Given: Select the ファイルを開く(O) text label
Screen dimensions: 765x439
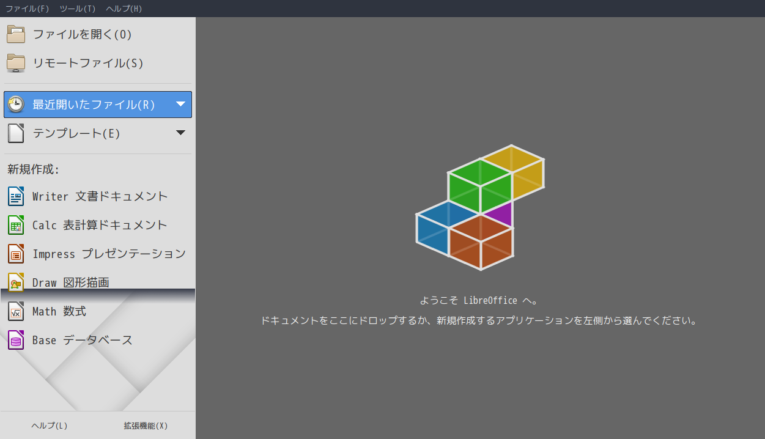Looking at the screenshot, I should pos(83,34).
